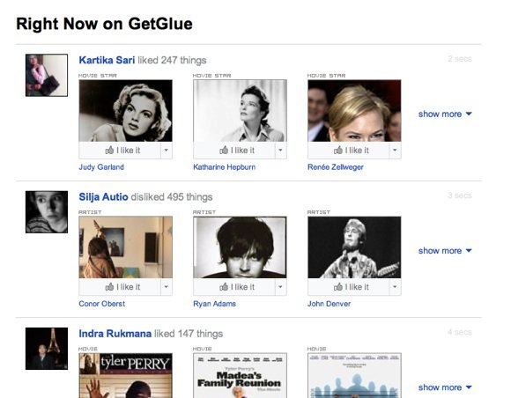Click the Madea's Family Reunion poster
Screen dimensions: 511x398
pos(240,375)
